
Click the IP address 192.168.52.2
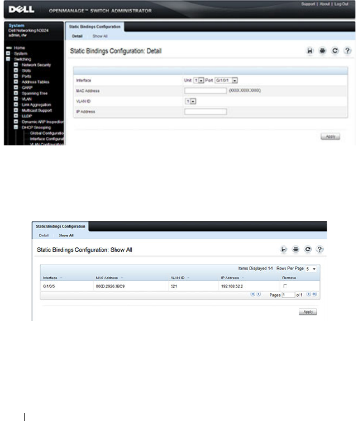pyautogui.click(x=232, y=286)
